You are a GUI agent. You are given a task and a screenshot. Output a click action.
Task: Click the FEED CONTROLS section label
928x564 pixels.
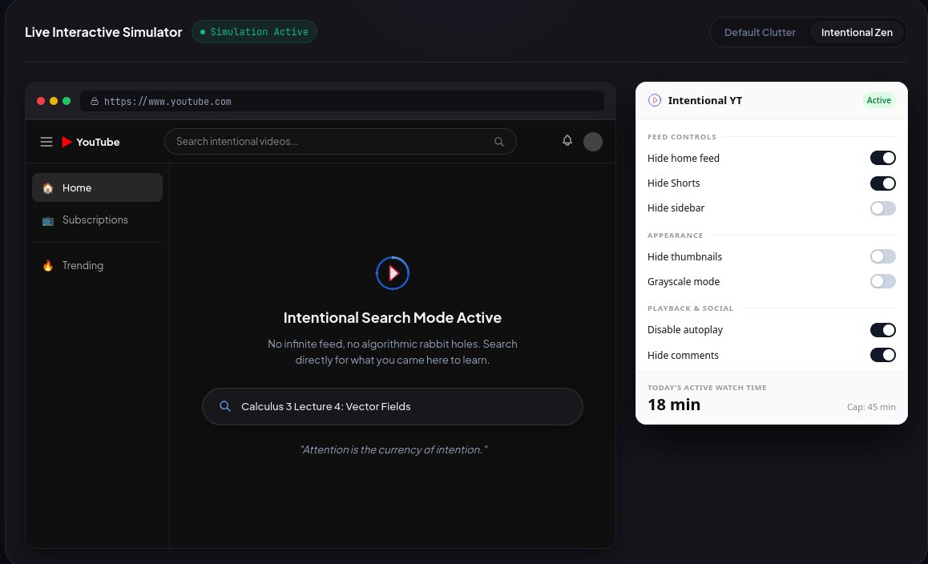tap(682, 137)
